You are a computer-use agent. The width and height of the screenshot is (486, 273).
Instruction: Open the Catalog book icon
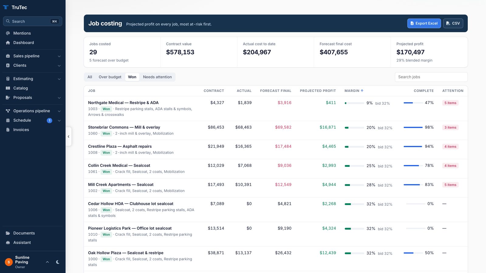click(x=8, y=88)
